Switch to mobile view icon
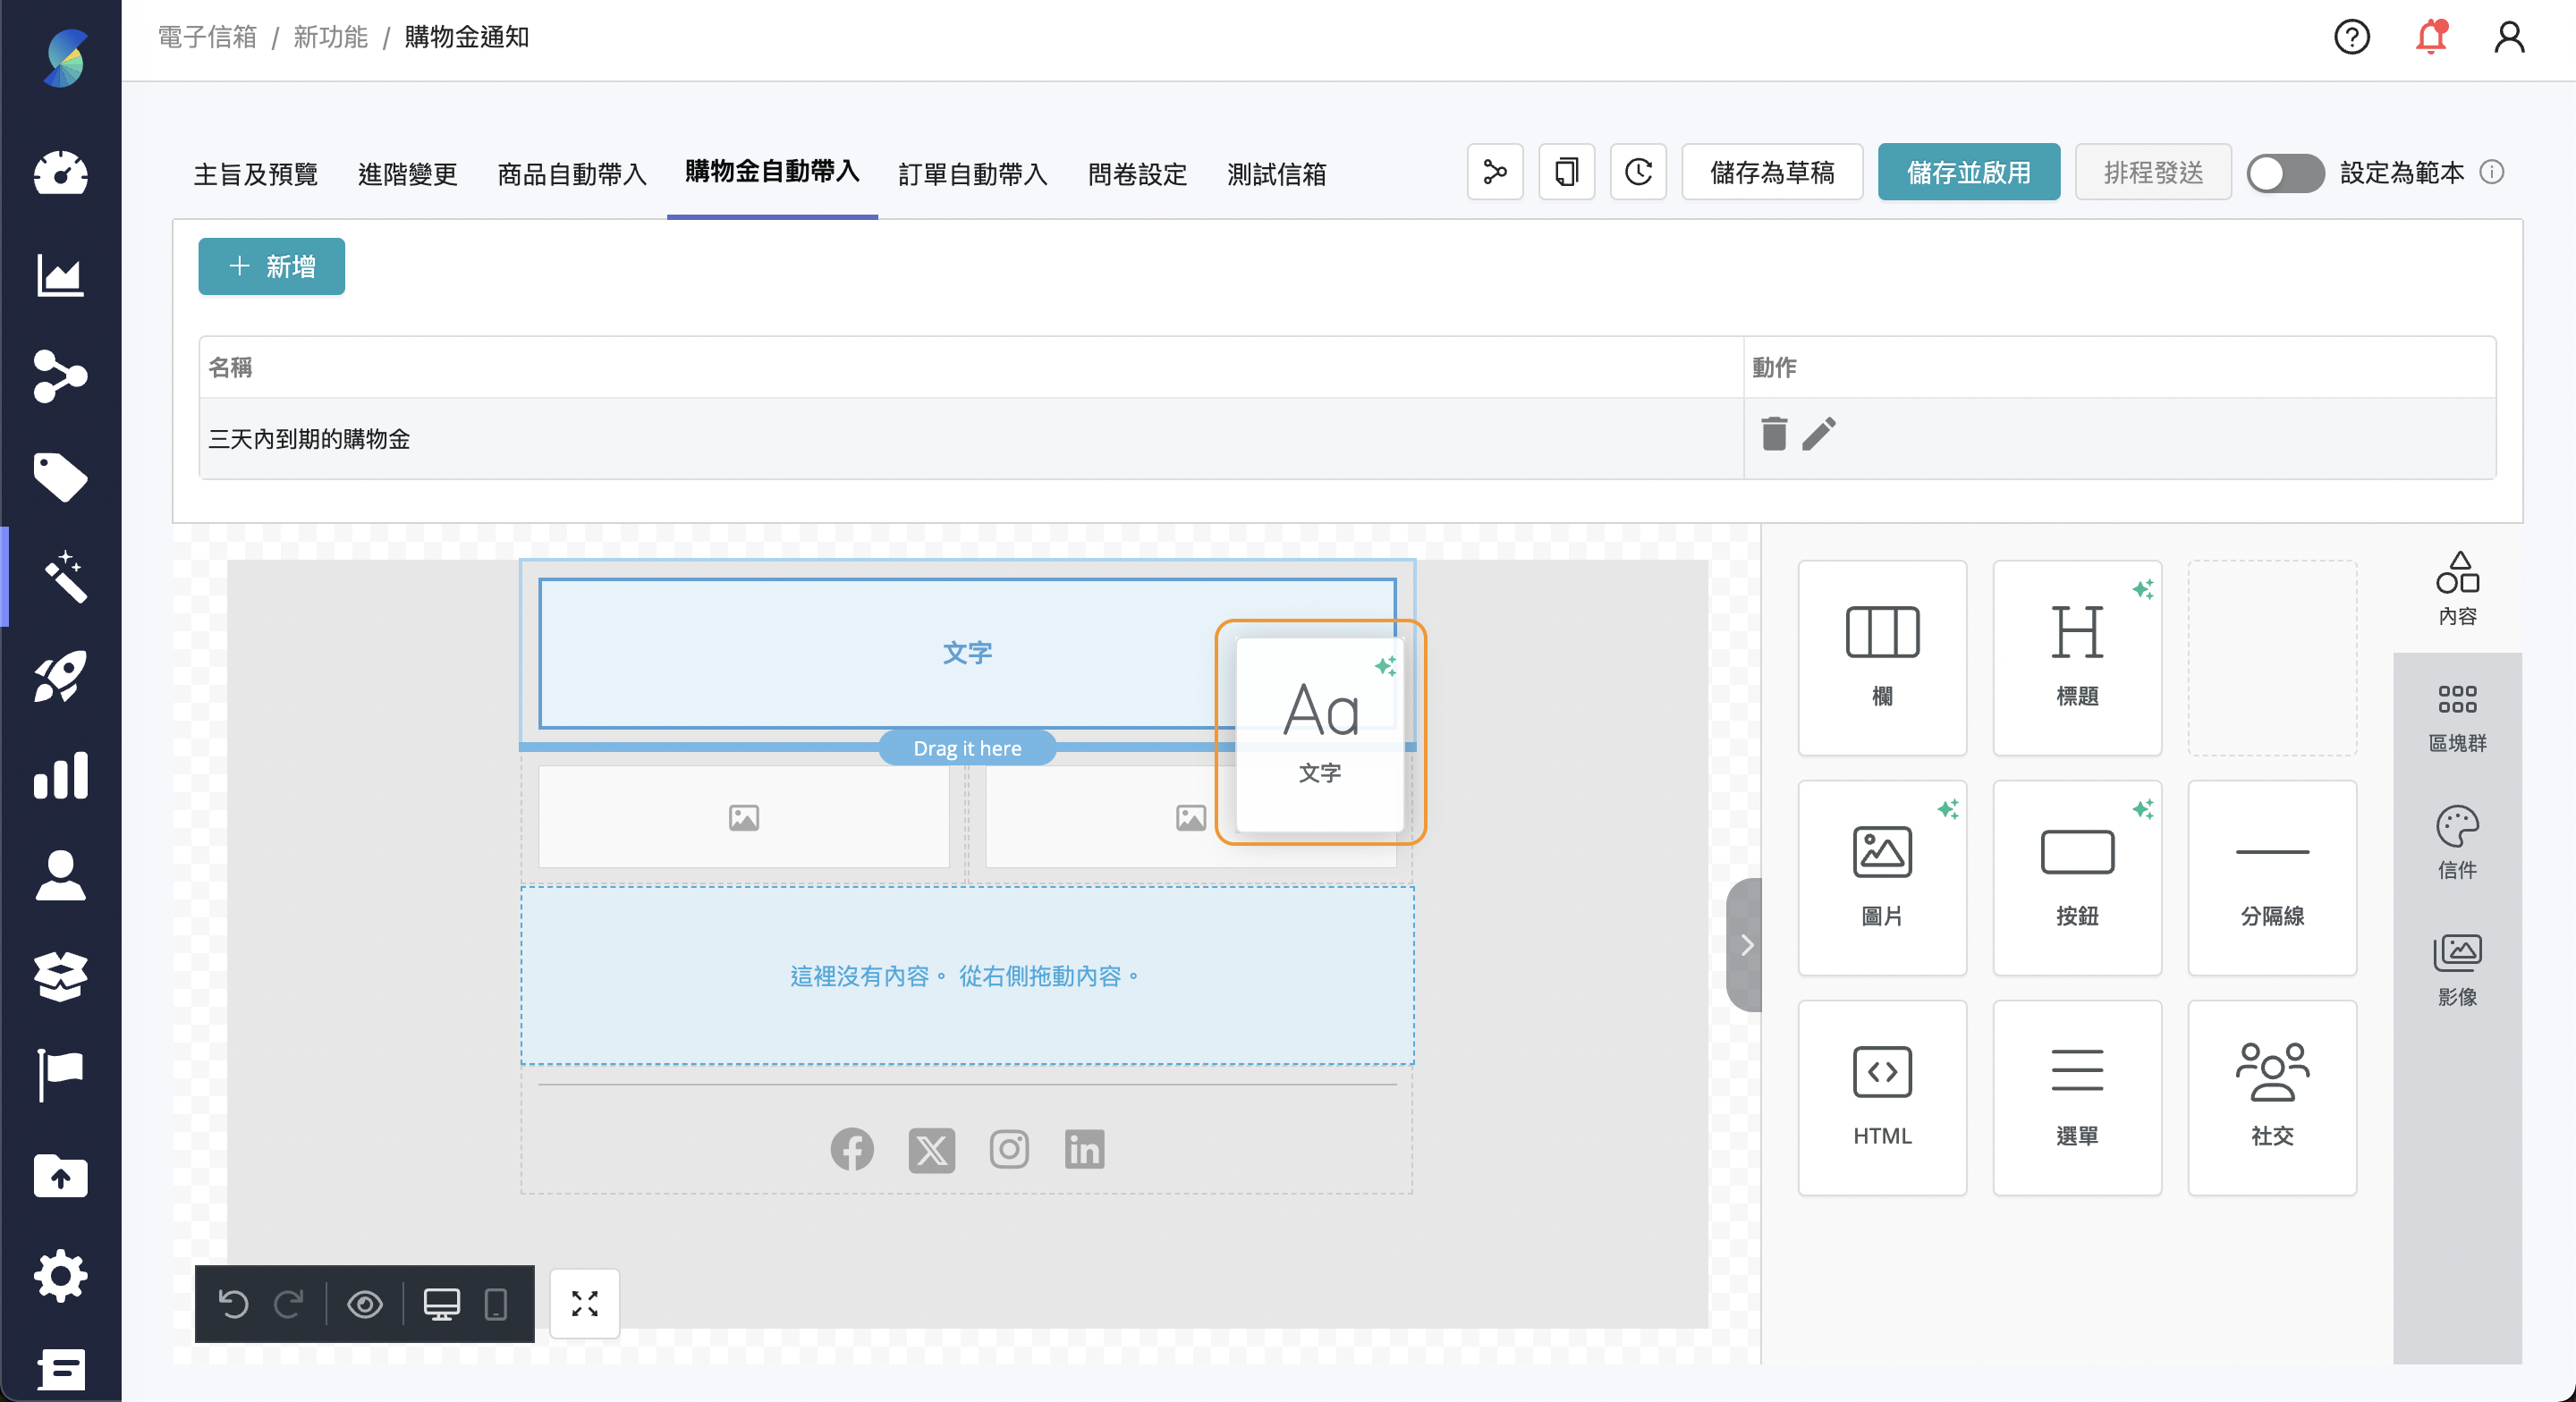This screenshot has width=2576, height=1402. tap(495, 1304)
